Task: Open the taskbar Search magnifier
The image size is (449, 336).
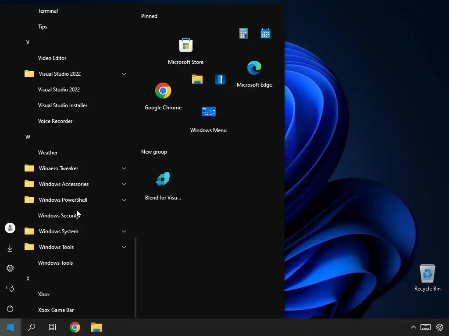Action: click(x=32, y=327)
